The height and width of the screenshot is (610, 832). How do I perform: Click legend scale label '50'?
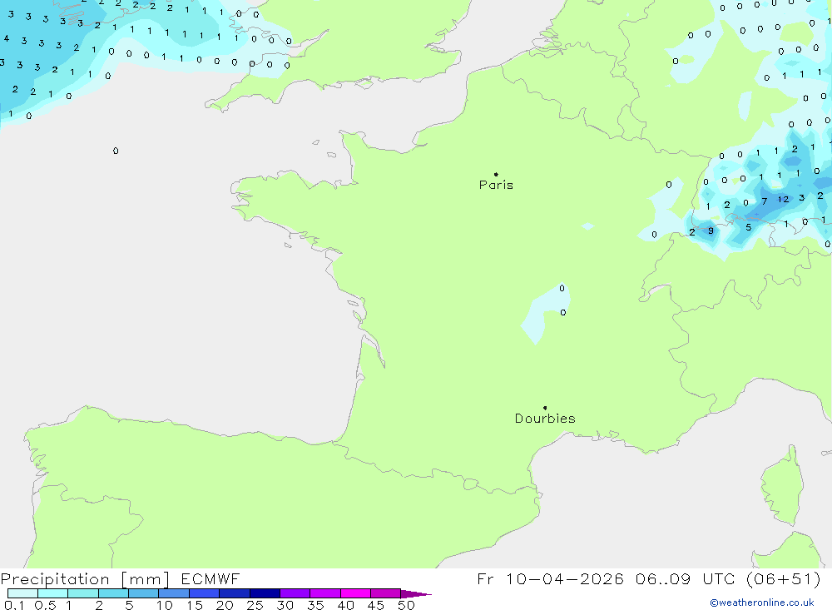coord(406,605)
